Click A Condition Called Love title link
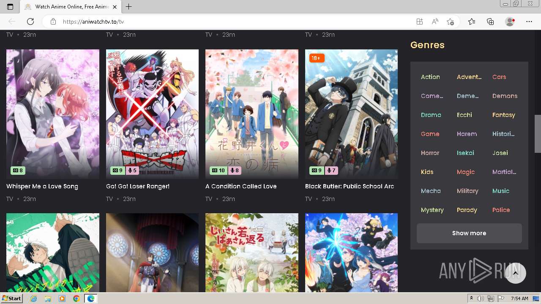Screen dimensions: 541x304 pos(241,186)
